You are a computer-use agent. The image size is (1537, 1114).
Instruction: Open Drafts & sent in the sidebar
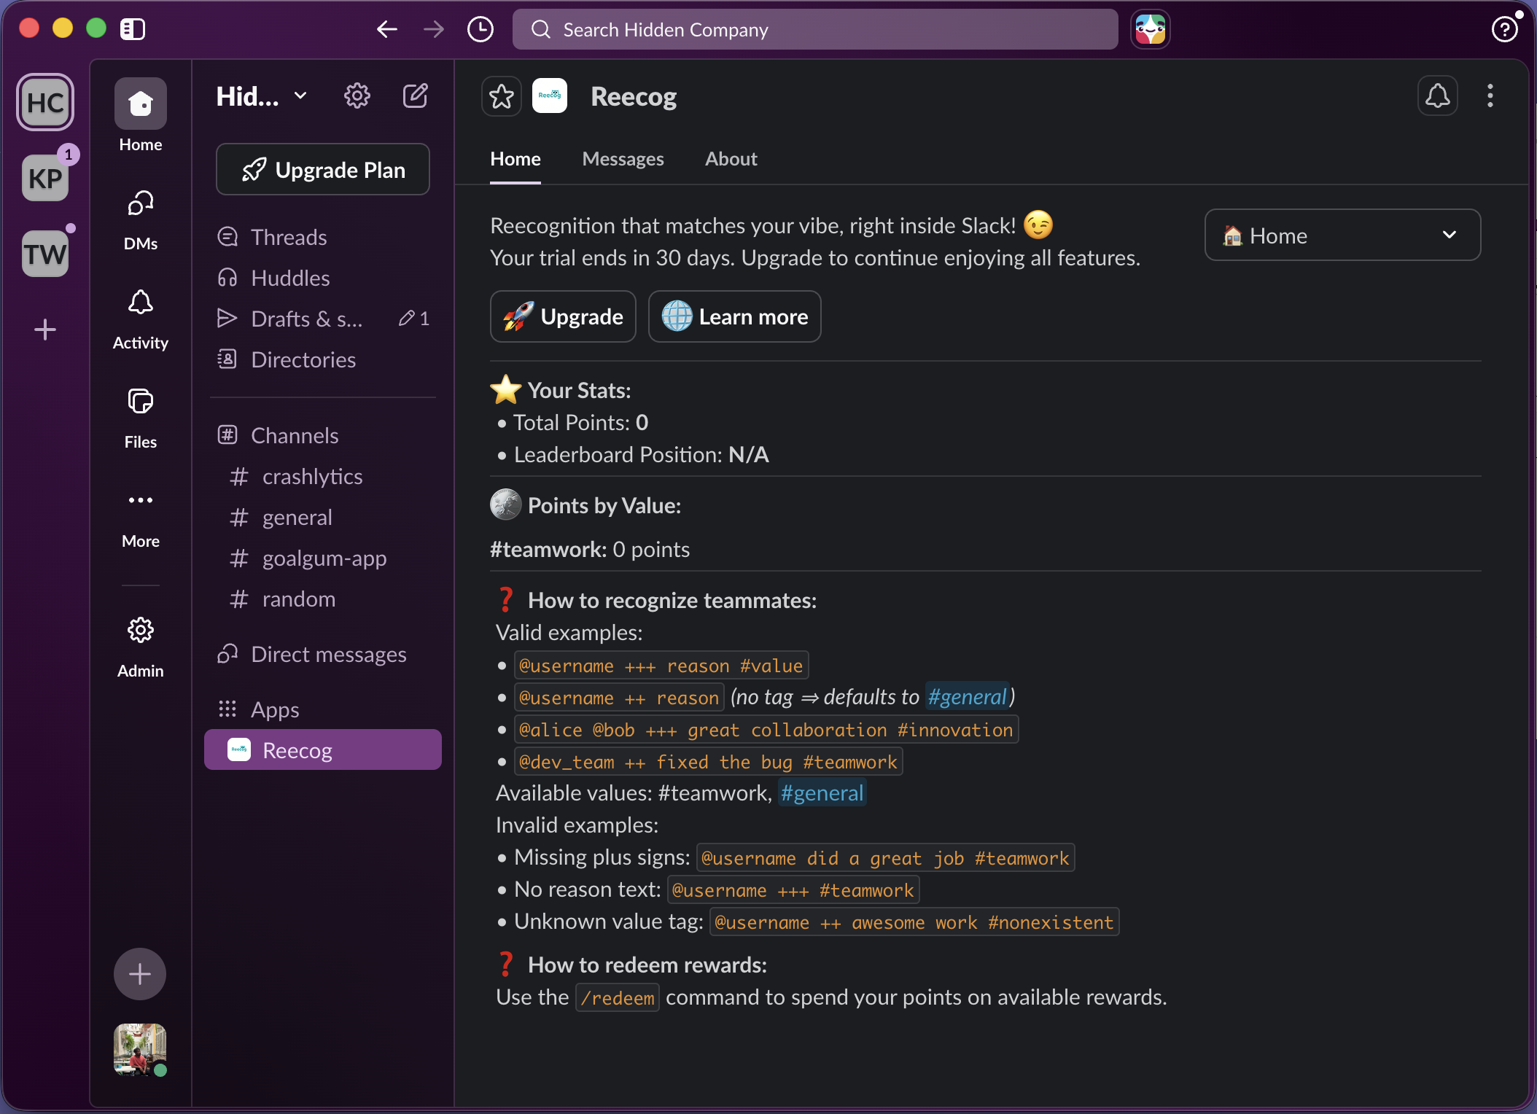point(323,319)
